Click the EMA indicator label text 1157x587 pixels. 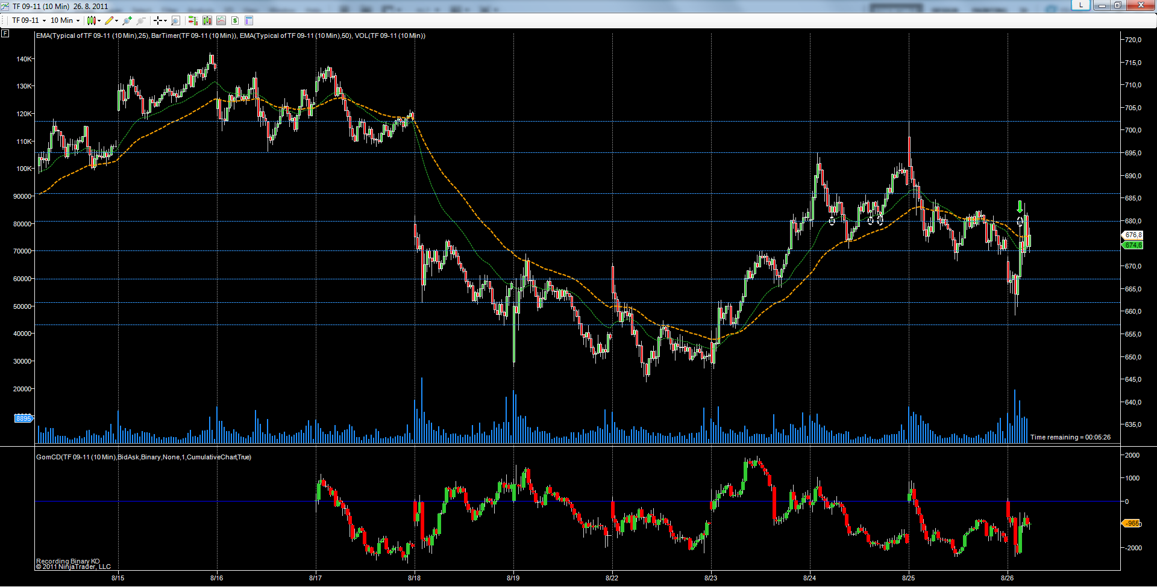pos(231,36)
